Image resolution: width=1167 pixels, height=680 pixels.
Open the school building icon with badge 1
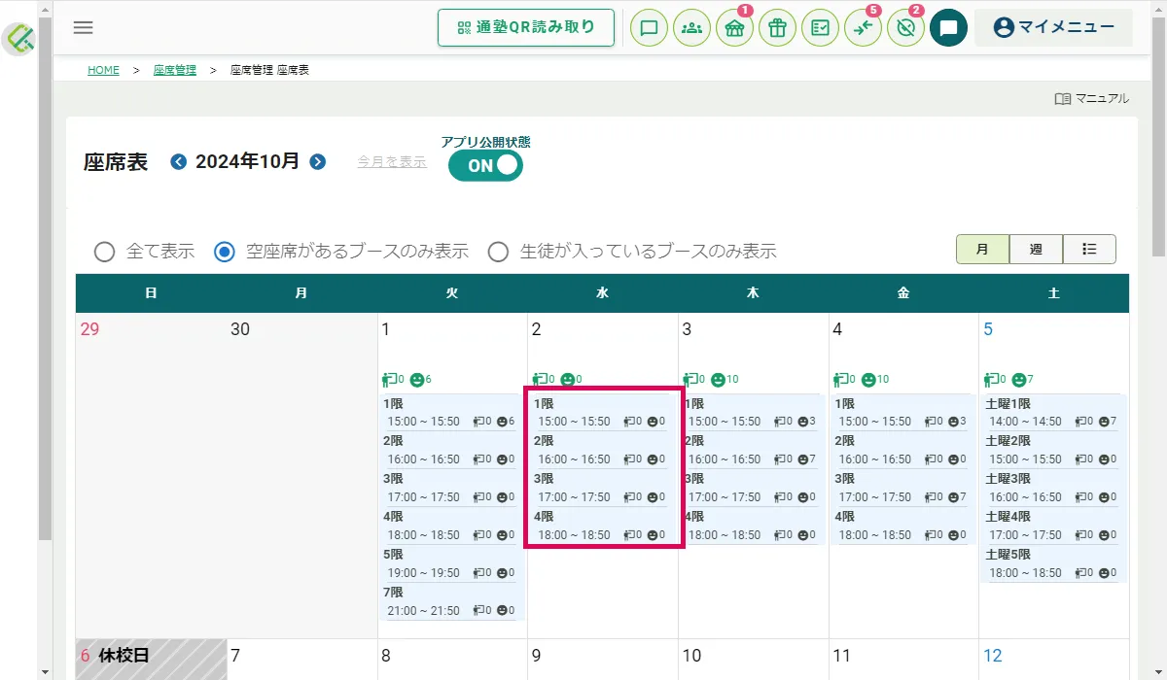click(735, 28)
